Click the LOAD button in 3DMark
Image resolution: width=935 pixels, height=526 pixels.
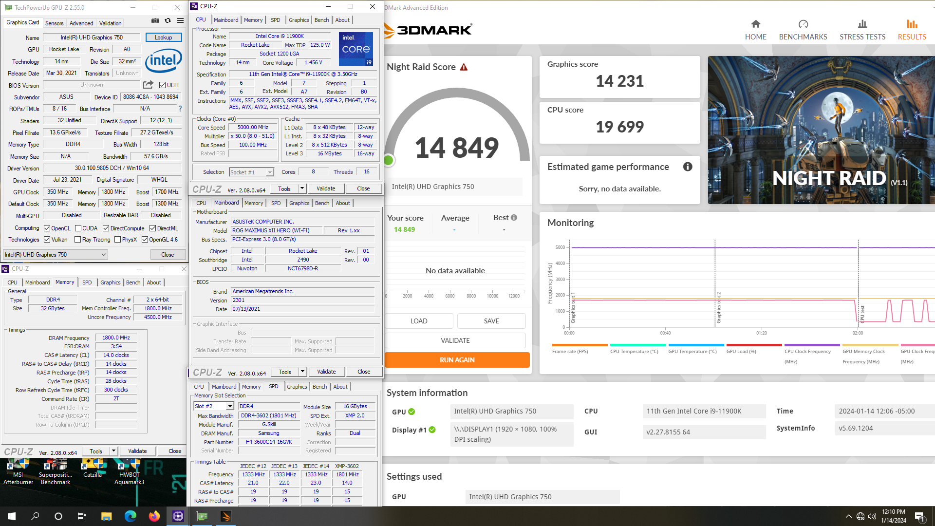pyautogui.click(x=419, y=321)
